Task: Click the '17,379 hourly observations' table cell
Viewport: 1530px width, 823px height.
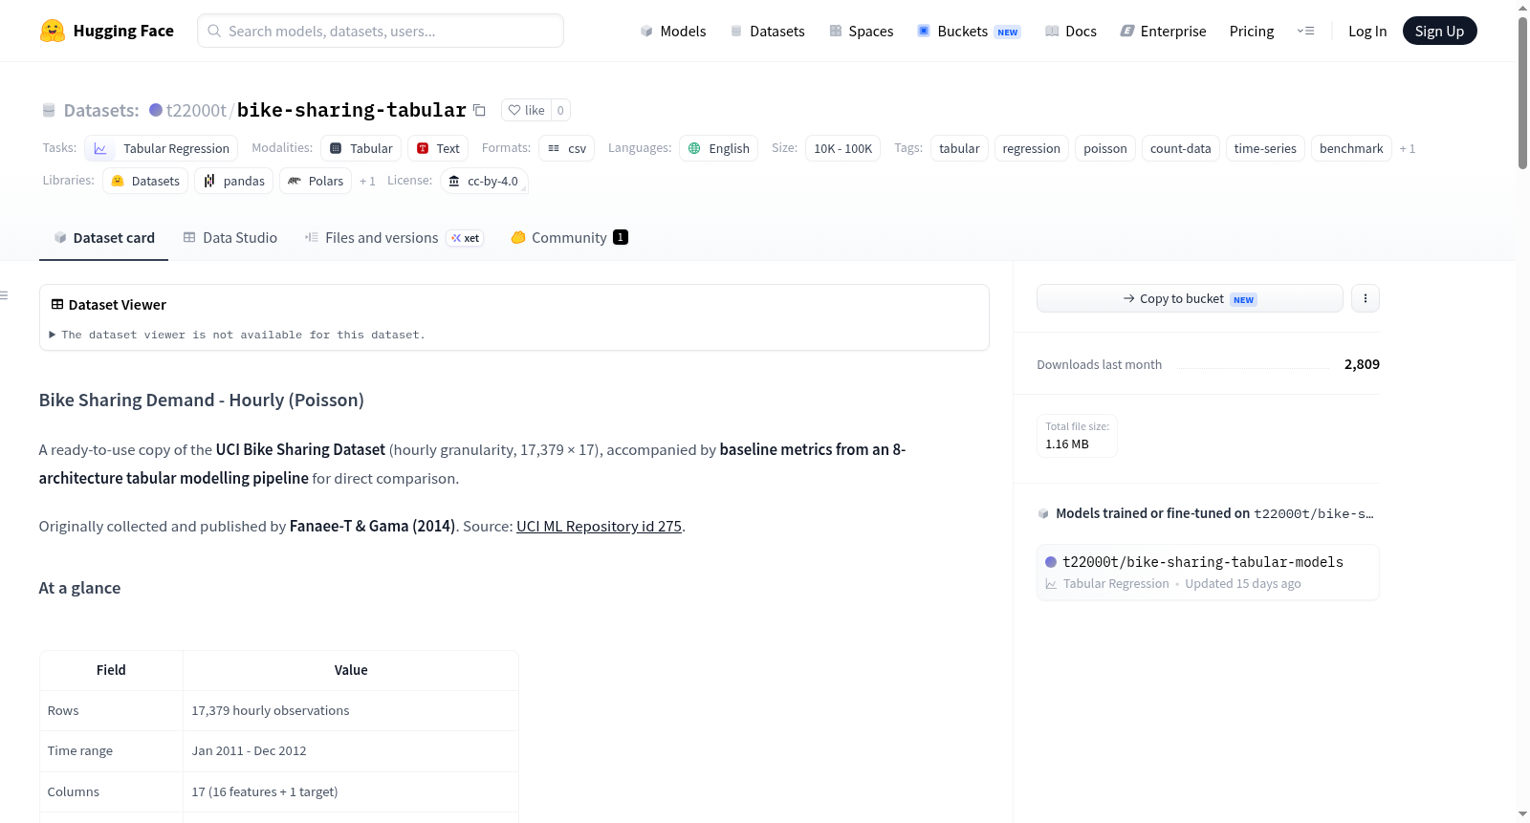Action: (x=351, y=711)
